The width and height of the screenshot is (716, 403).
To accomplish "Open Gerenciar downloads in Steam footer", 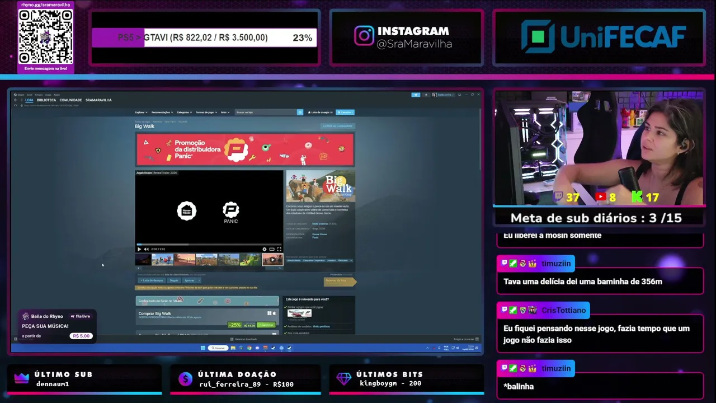I will tap(244, 339).
